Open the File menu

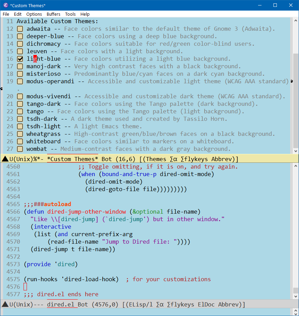(6, 14)
